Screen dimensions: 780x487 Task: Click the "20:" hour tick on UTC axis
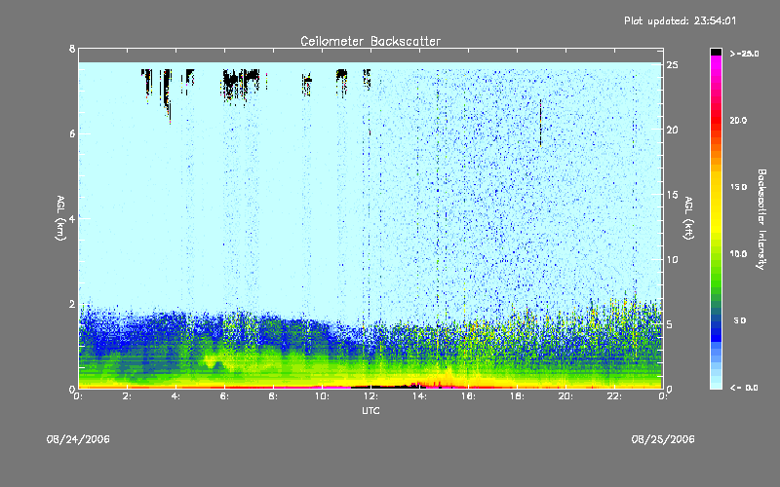565,396
